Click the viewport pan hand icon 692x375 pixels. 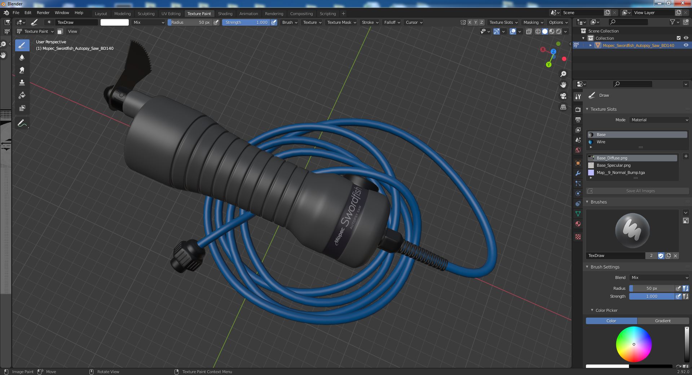[x=563, y=85]
